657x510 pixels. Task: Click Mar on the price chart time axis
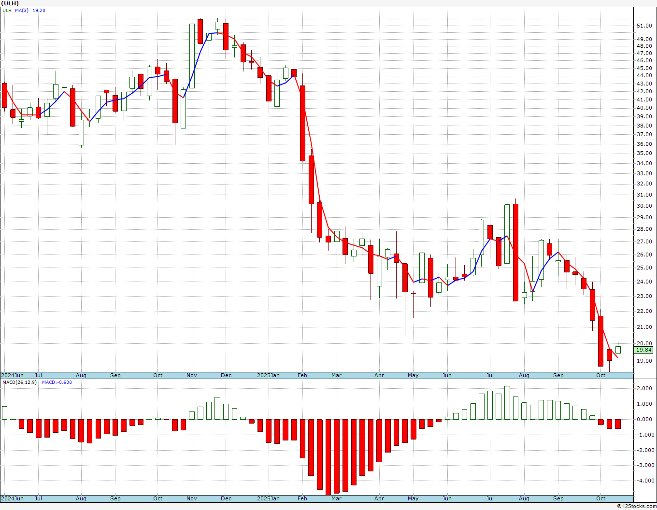(x=336, y=375)
